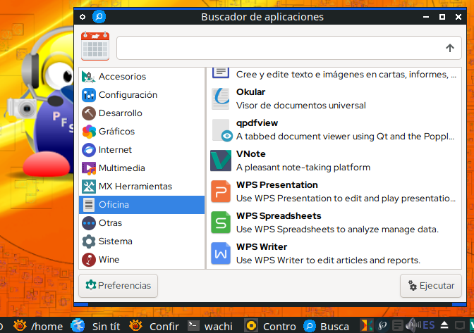Select WPS Spreadsheets green icon
The image size is (474, 333).
pyautogui.click(x=221, y=222)
